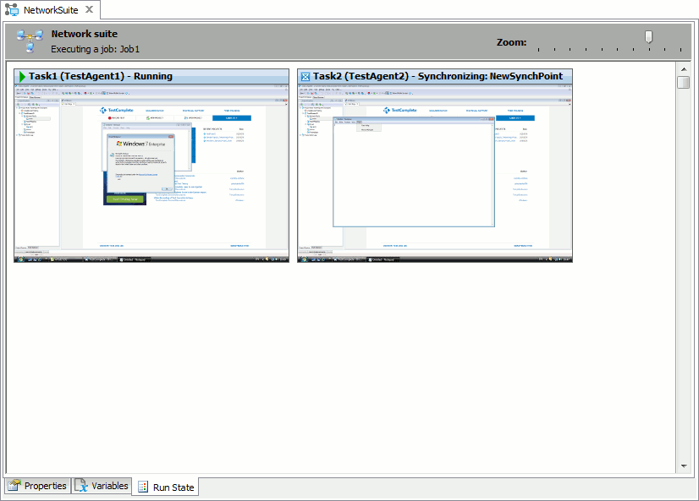The height and width of the screenshot is (501, 699).
Task: Click the scrollbar up arrow
Action: 684,69
